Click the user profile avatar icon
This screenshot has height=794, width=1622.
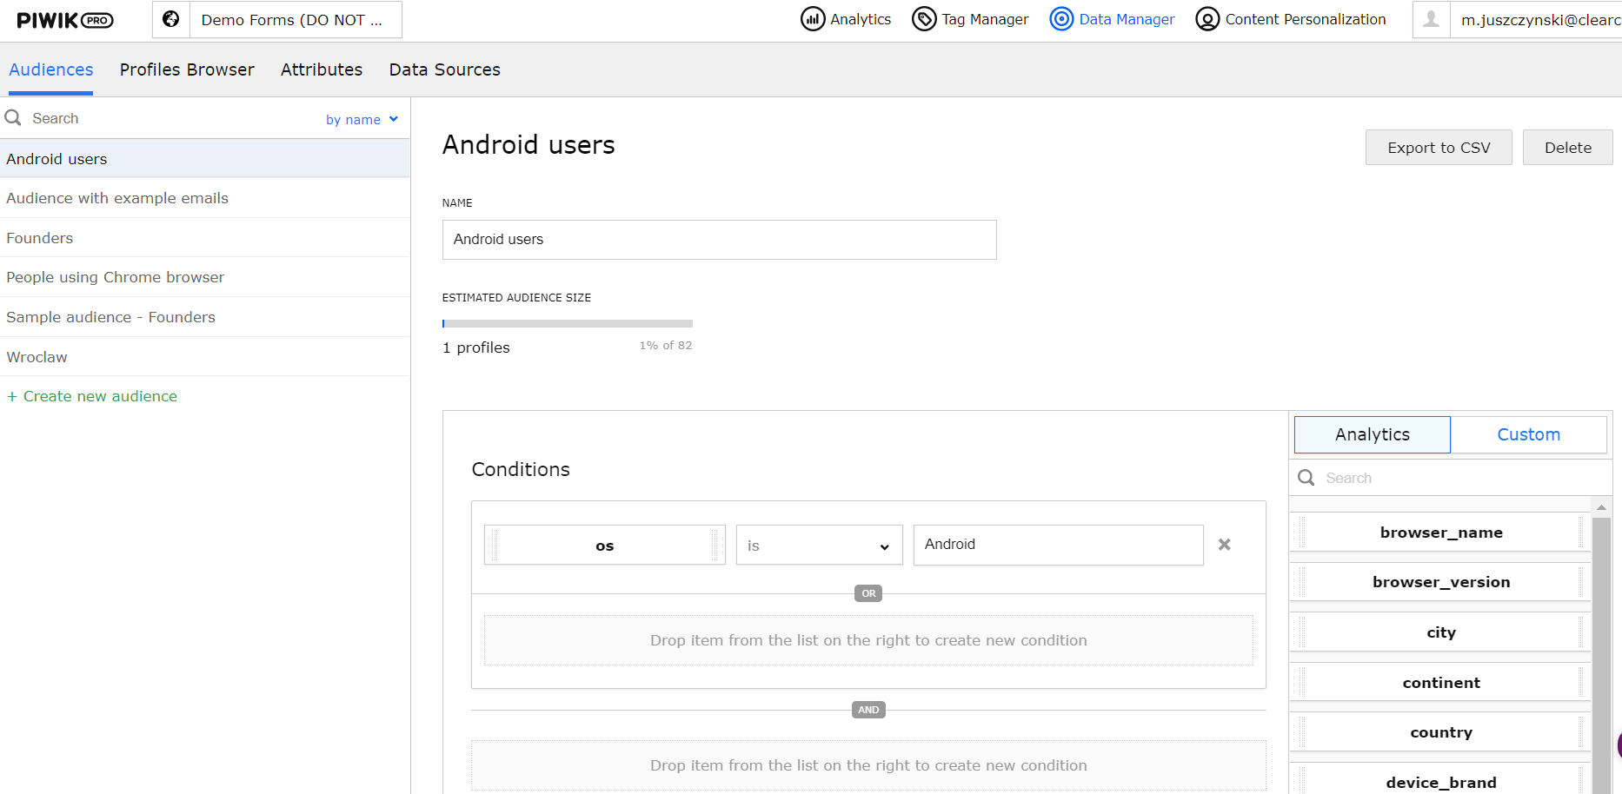[1431, 19]
